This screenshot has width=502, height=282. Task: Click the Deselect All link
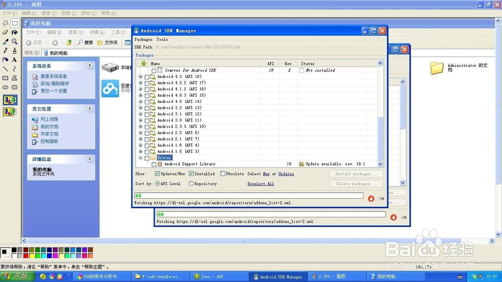(261, 184)
